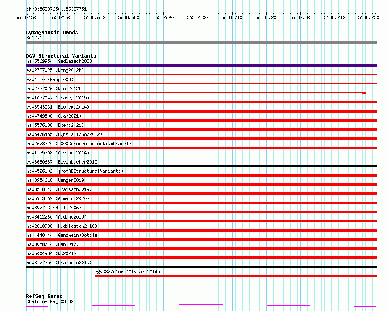Click ruler coordinate 56387740
The height and width of the screenshot is (311, 389).
[x=334, y=17]
